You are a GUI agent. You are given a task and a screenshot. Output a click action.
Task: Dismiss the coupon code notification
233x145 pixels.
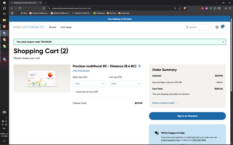click(223, 42)
